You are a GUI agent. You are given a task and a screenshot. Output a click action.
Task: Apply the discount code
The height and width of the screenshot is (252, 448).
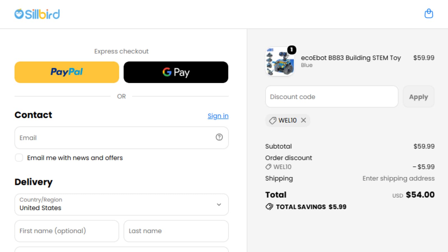coord(419,97)
